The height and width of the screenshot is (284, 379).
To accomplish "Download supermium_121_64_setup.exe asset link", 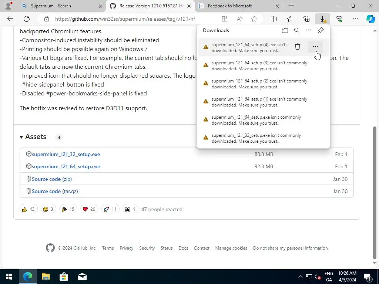I will point(66,166).
